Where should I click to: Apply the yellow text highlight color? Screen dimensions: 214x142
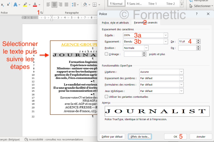(x=25, y=5)
